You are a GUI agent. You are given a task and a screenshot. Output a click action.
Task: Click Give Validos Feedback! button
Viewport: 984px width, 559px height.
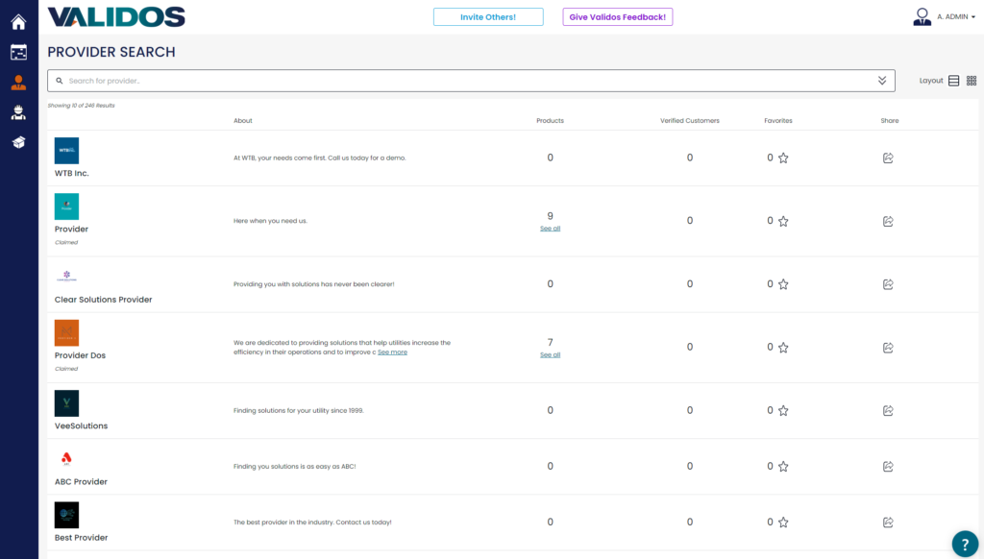click(618, 17)
